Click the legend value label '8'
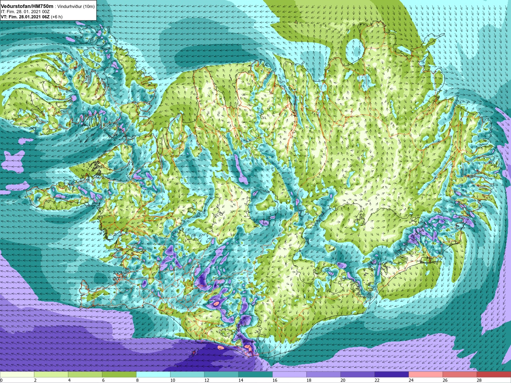Image resolution: width=511 pixels, height=383 pixels. [137, 380]
